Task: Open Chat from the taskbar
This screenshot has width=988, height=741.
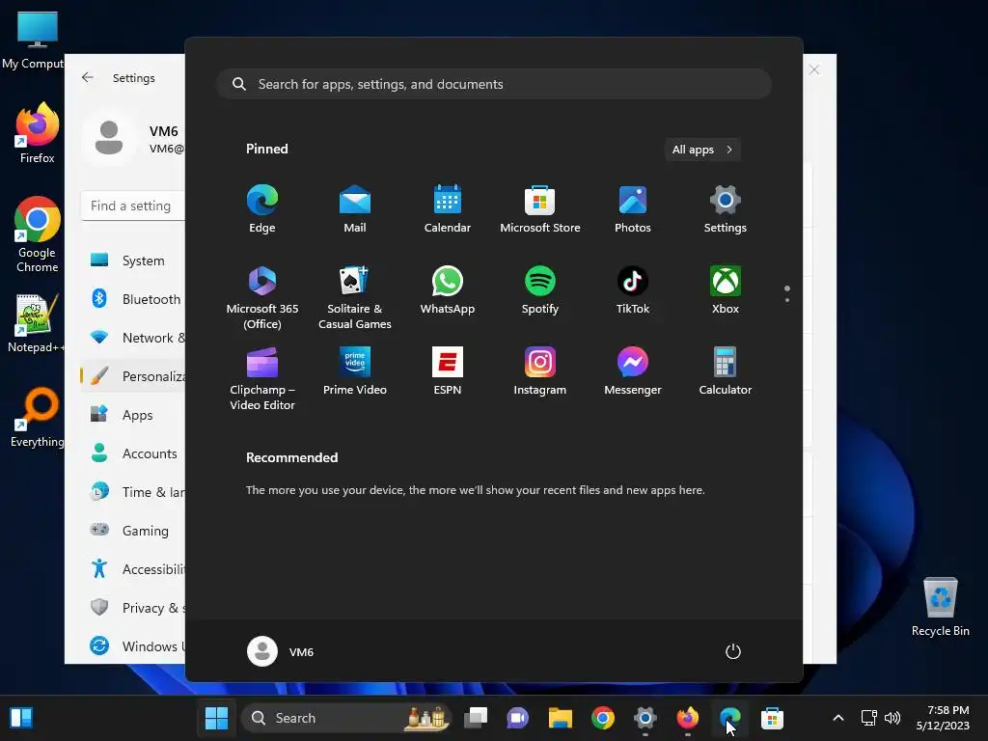Action: point(517,718)
